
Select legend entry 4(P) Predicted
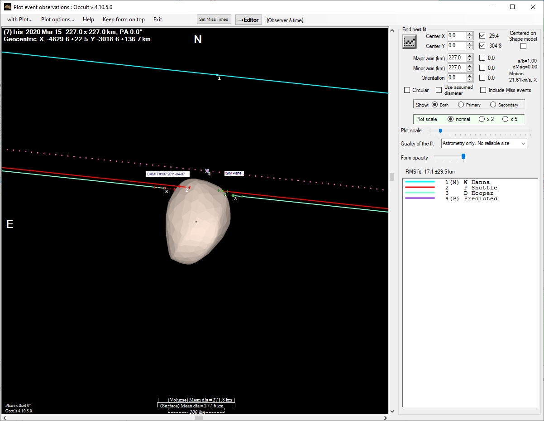point(470,198)
